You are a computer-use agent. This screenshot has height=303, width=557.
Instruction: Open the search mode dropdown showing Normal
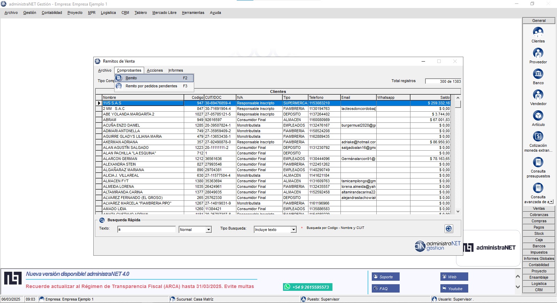pyautogui.click(x=209, y=230)
